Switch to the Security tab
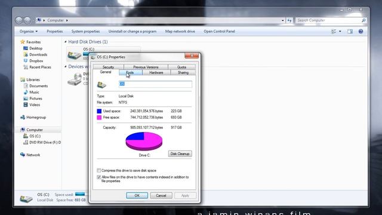 (108, 67)
